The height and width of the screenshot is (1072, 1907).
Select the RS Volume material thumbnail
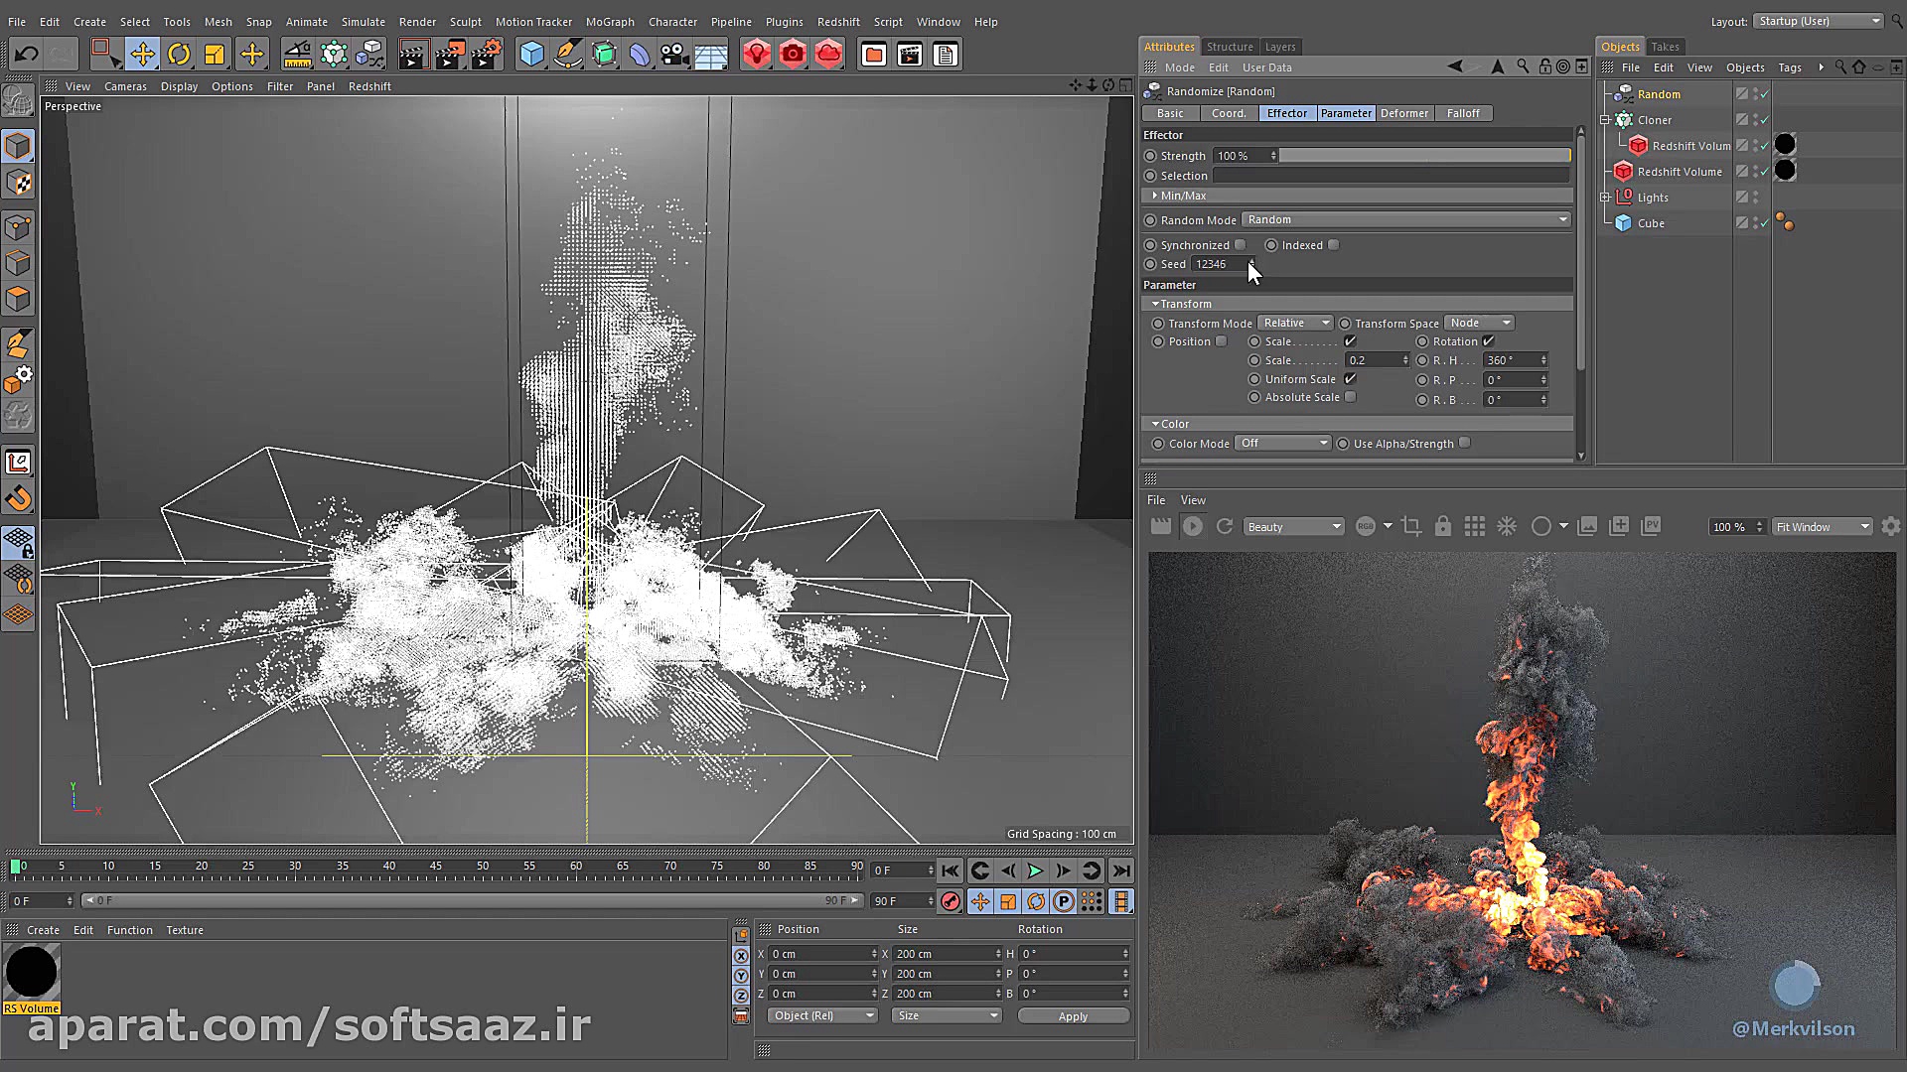pyautogui.click(x=32, y=971)
